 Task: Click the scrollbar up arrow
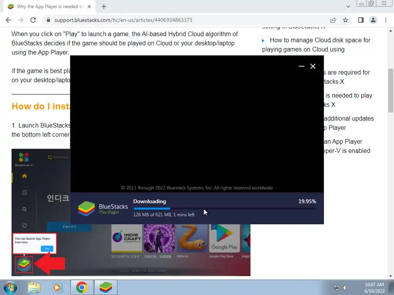point(391,31)
